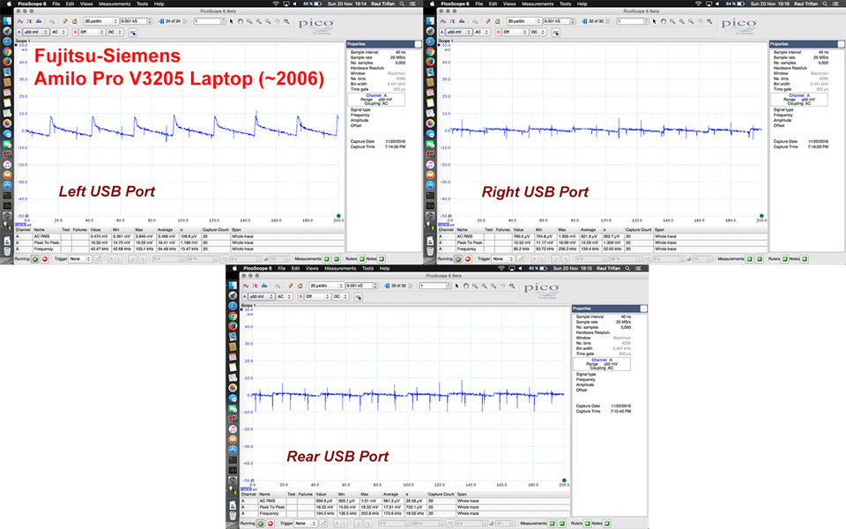This screenshot has width=846, height=529.
Task: Click Home icon in Left USB Port window
Action: click(x=74, y=21)
